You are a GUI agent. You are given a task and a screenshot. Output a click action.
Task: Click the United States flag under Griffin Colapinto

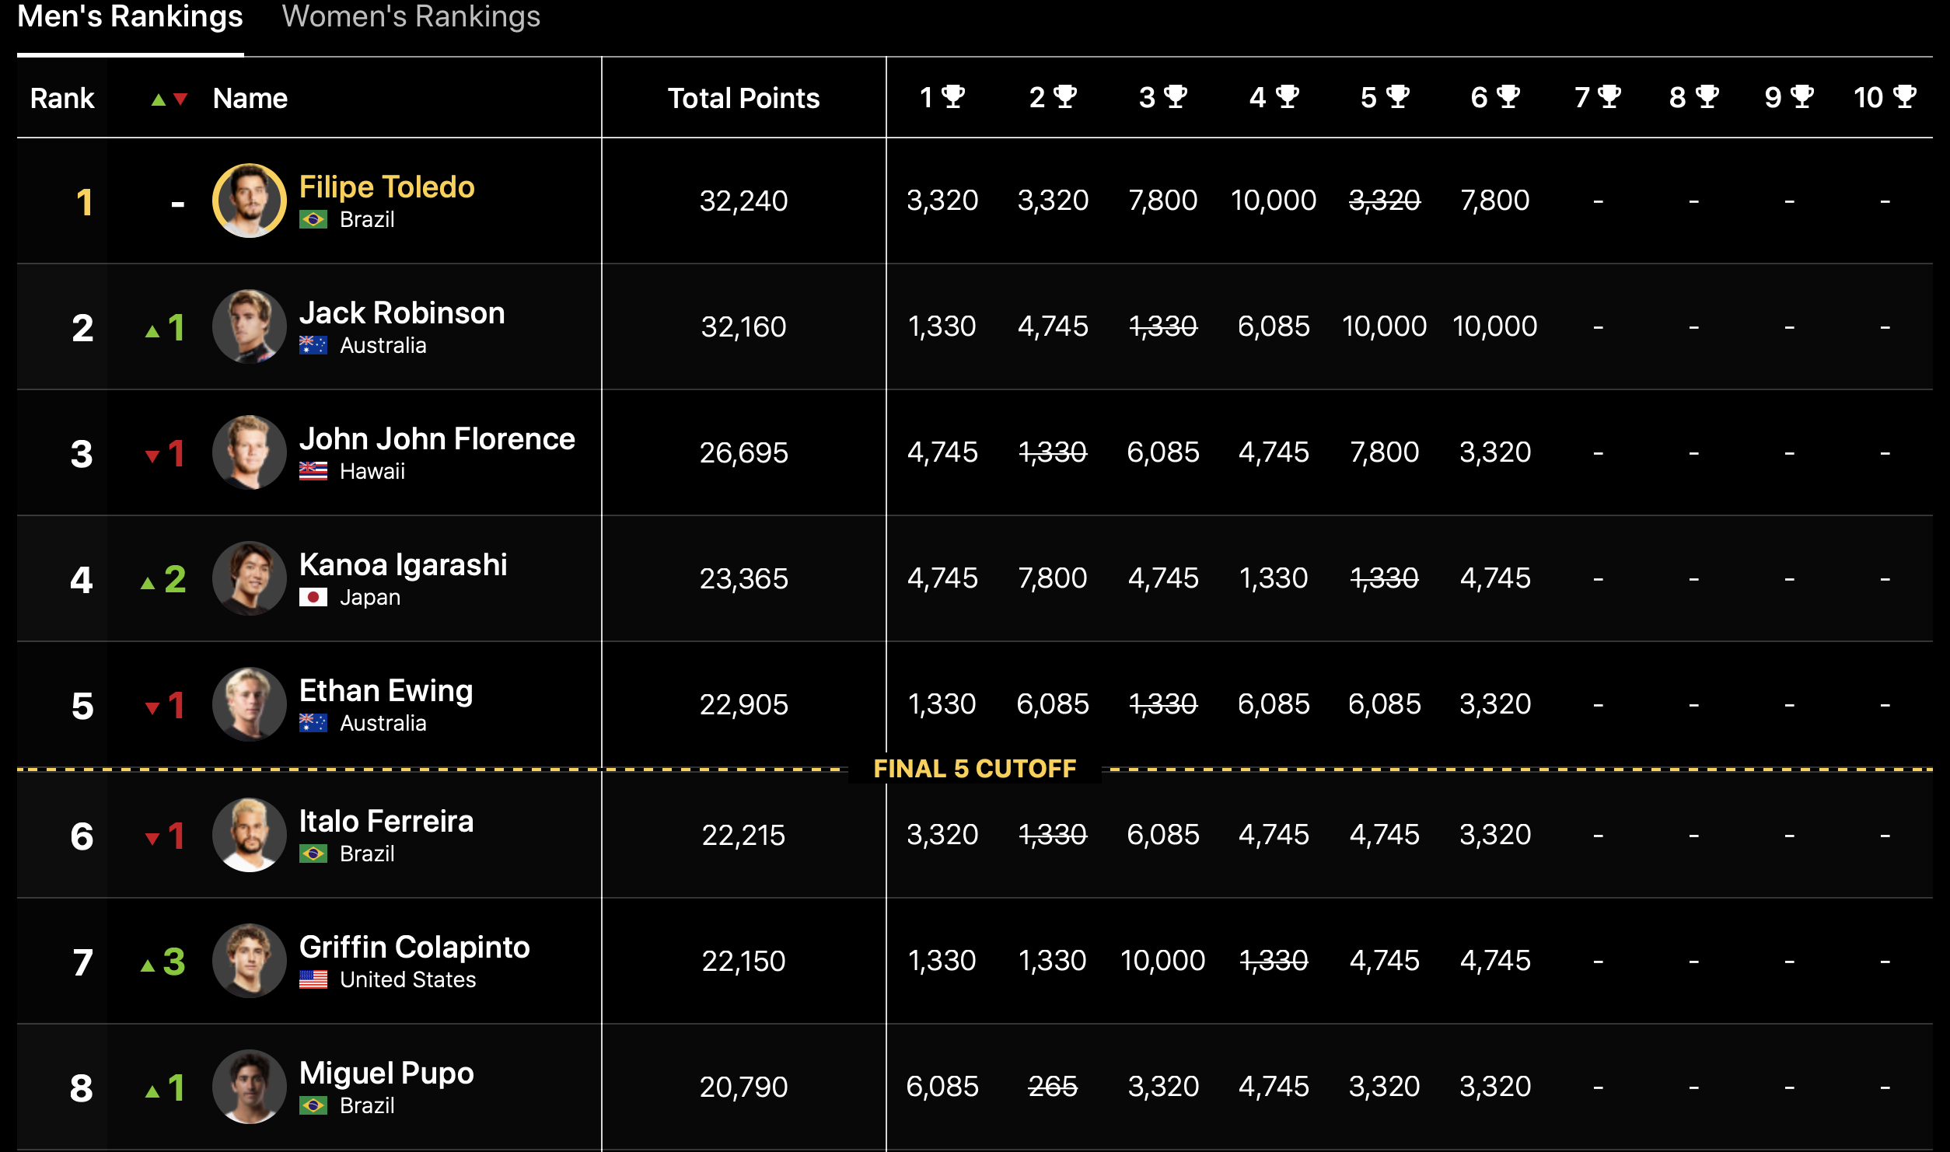313,980
